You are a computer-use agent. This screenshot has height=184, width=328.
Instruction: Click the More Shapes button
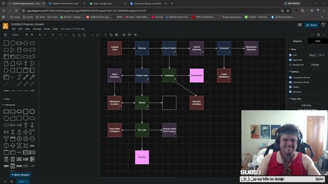click(x=20, y=175)
